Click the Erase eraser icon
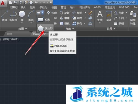This screenshot has width=138, height=104. point(90,13)
